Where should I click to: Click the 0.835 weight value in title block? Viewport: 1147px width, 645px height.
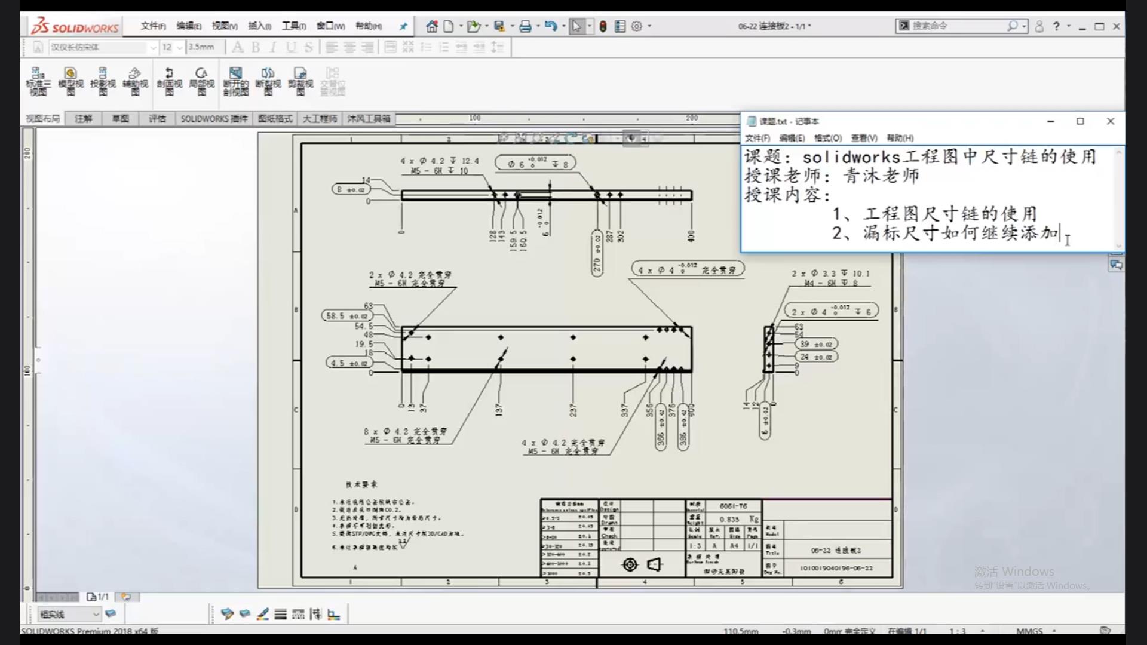729,520
